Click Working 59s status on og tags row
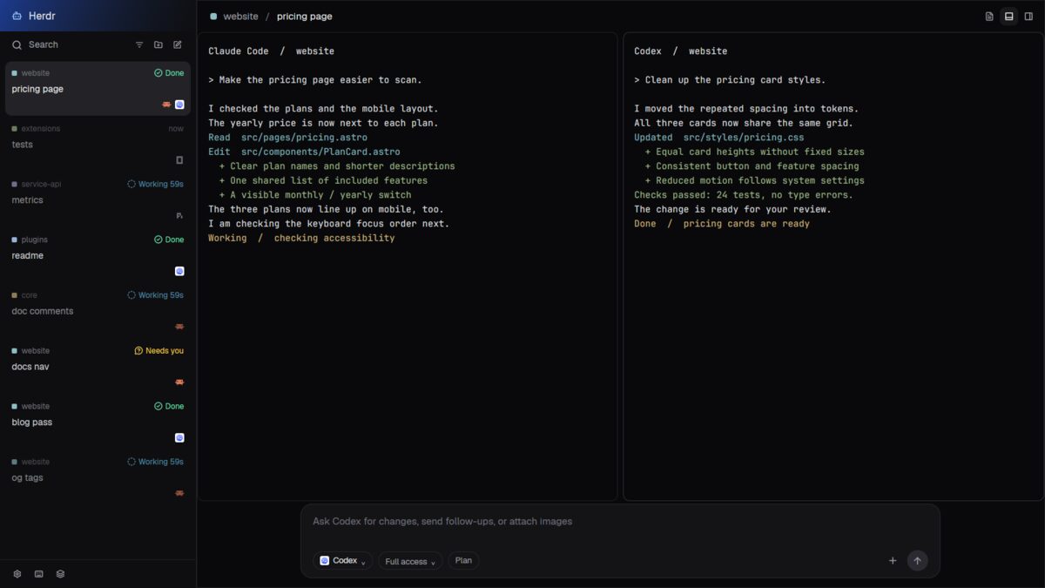Viewport: 1045px width, 588px height. click(x=155, y=462)
